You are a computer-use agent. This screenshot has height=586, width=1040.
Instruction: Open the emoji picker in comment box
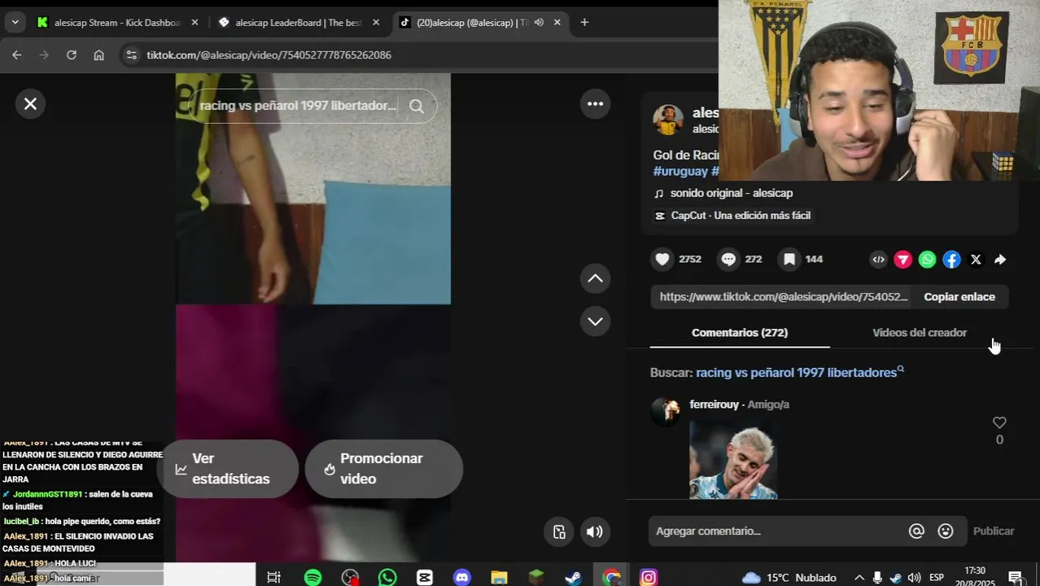[945, 531]
